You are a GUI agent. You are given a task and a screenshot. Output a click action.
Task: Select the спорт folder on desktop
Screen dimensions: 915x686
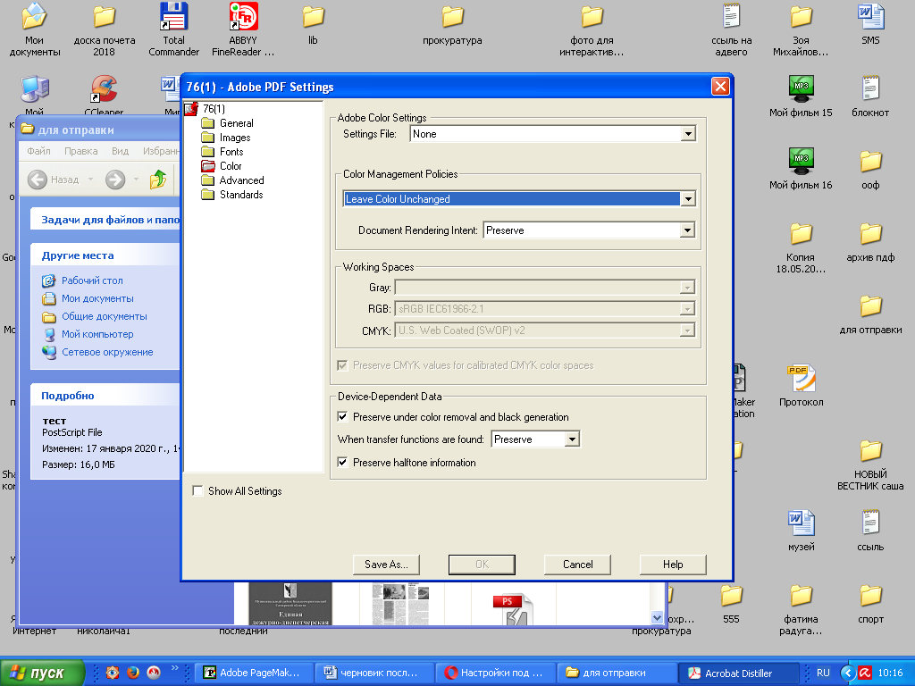click(x=870, y=603)
